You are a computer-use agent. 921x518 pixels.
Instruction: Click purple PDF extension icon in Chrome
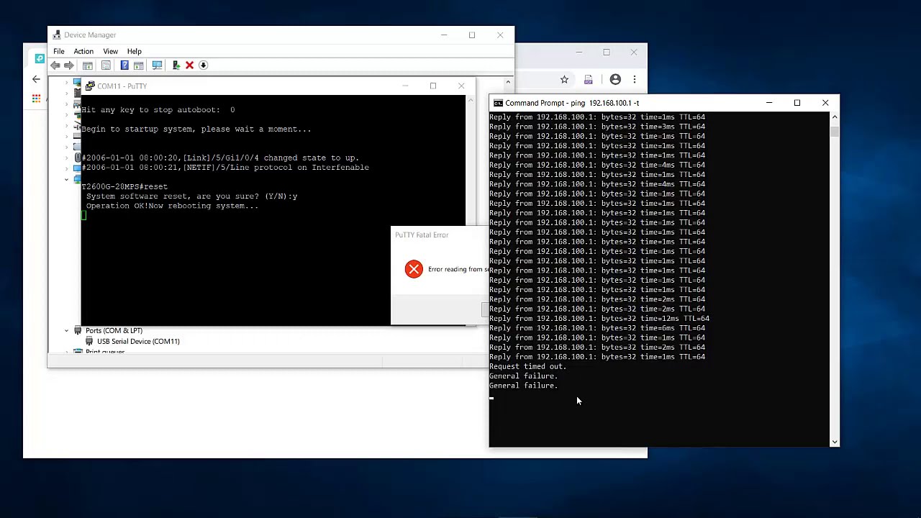[589, 79]
